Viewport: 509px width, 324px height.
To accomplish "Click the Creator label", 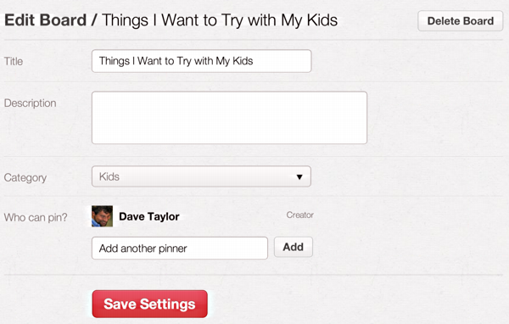I will tap(299, 215).
